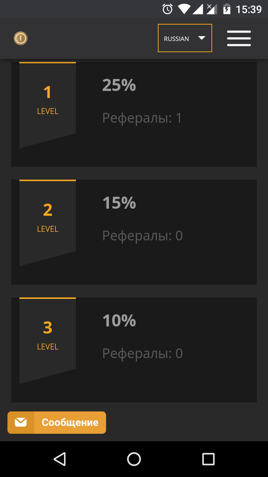Tap the Android recent apps square icon
Viewport: 268px width, 477px height.
[208, 460]
